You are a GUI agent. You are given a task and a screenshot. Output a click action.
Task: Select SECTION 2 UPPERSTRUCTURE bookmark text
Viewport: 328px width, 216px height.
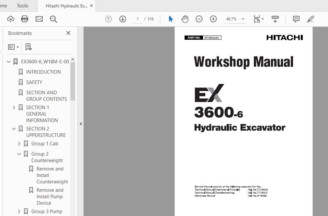[46, 132]
